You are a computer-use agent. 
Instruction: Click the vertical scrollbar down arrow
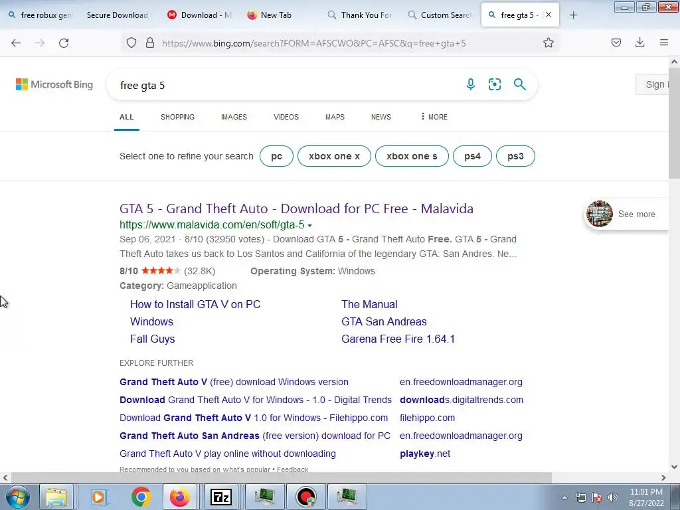(x=674, y=467)
